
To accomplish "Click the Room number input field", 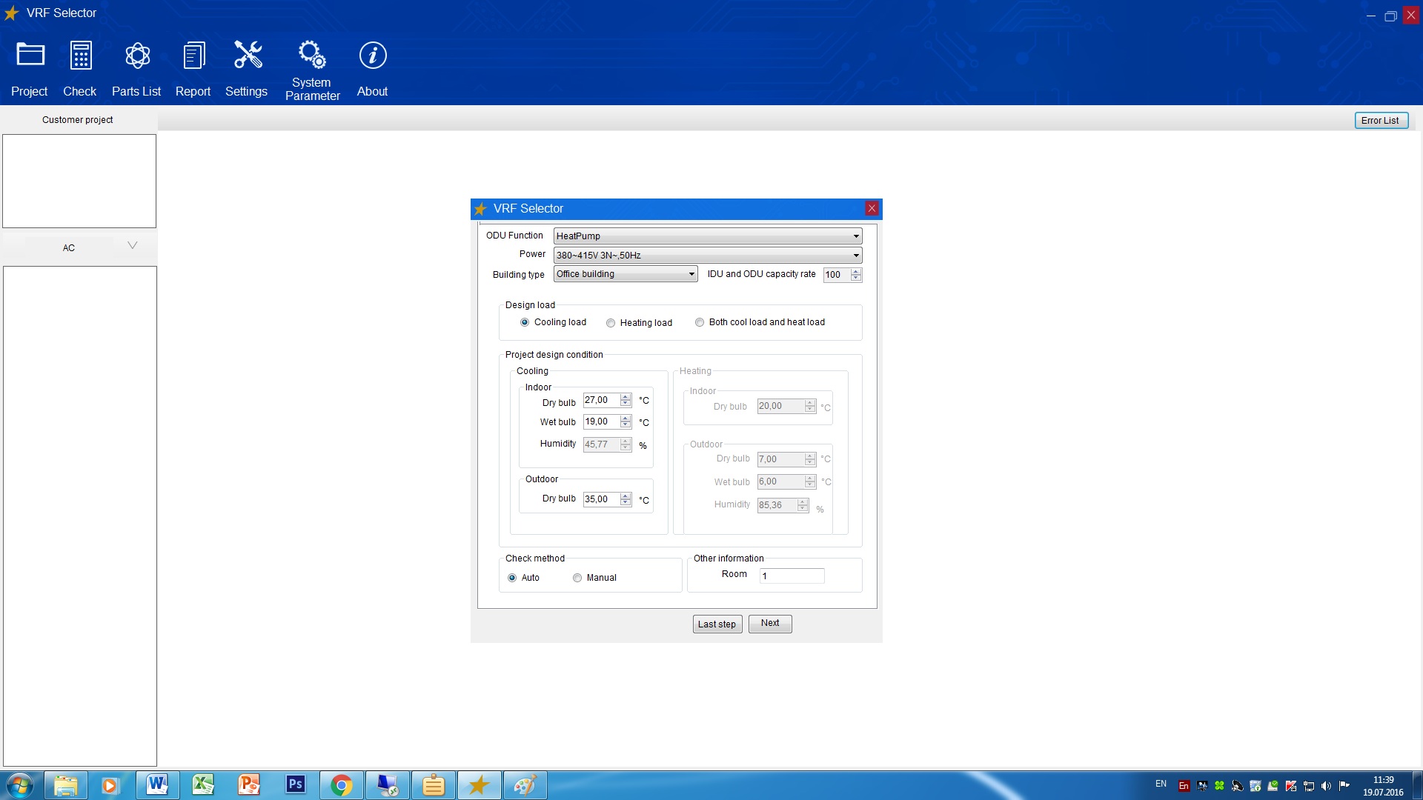I will [x=792, y=576].
